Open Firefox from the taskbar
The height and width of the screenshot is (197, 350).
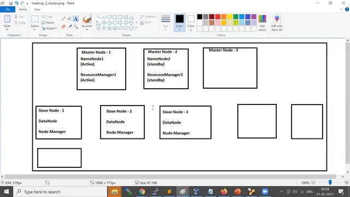coord(224,192)
